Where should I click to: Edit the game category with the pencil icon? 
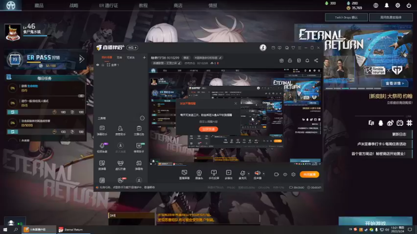click(x=179, y=63)
